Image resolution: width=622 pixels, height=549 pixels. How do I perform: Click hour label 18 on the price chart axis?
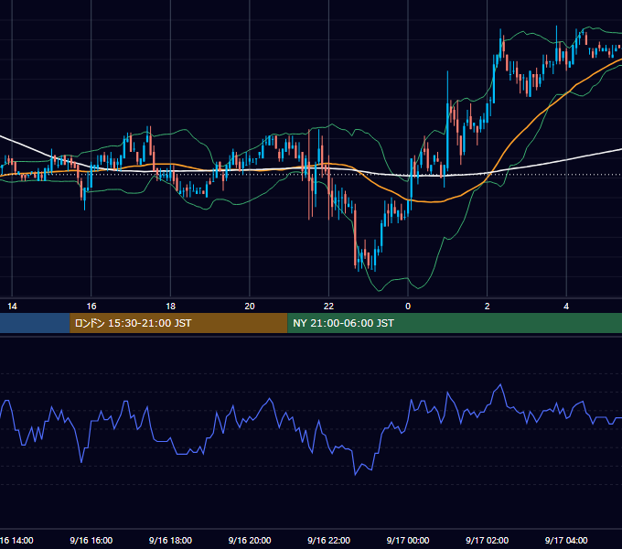pos(170,307)
